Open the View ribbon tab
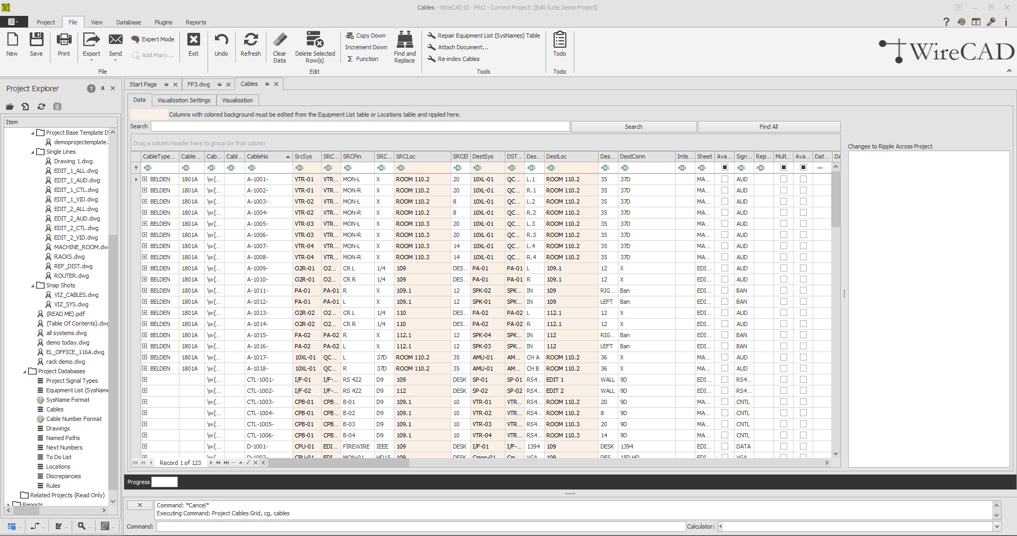The height and width of the screenshot is (536, 1017). 97,22
